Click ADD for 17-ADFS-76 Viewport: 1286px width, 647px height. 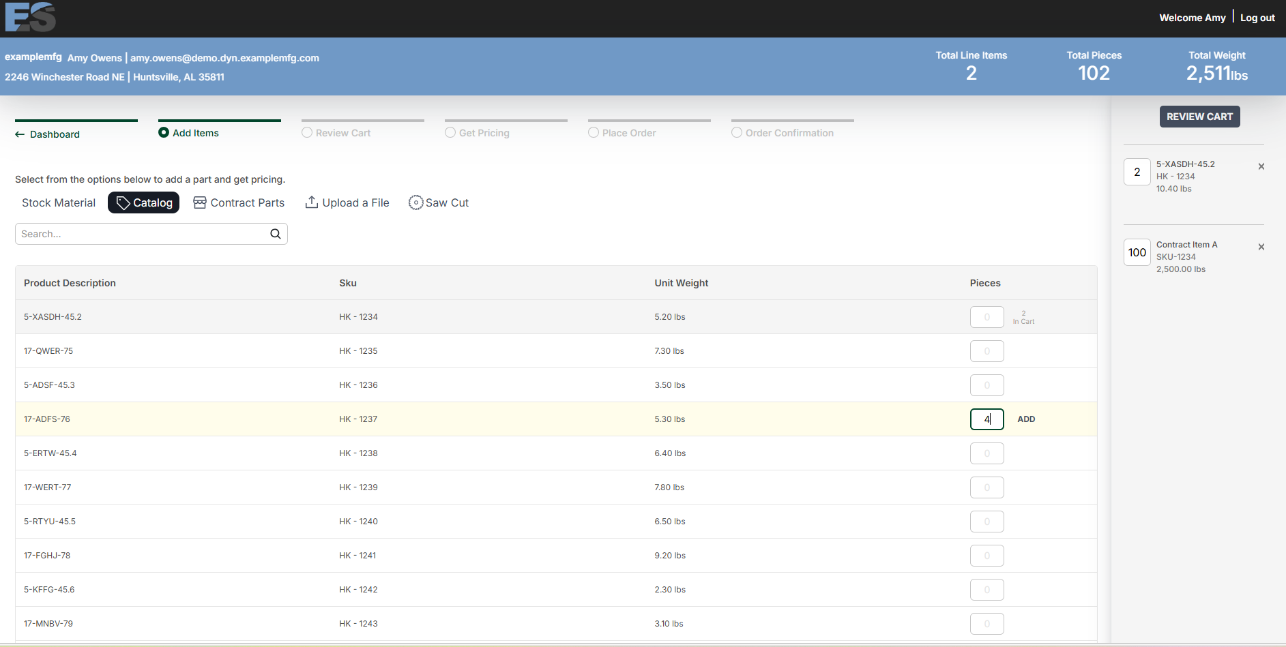click(1026, 419)
